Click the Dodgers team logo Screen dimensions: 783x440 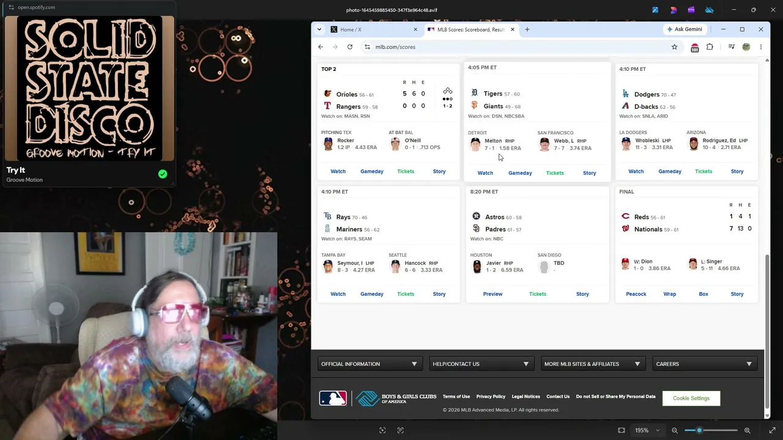coord(625,94)
